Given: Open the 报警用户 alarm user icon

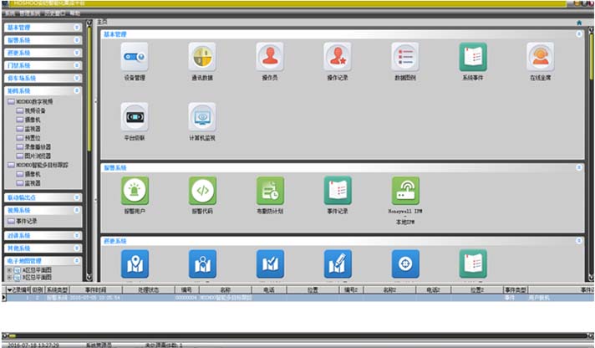Looking at the screenshot, I should (x=134, y=191).
